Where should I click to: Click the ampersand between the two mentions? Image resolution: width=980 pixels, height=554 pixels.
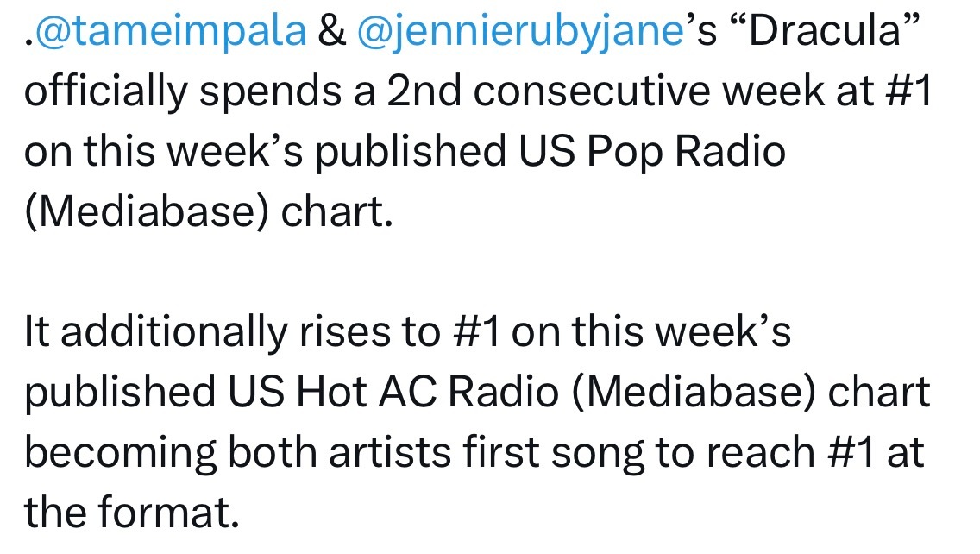point(332,31)
